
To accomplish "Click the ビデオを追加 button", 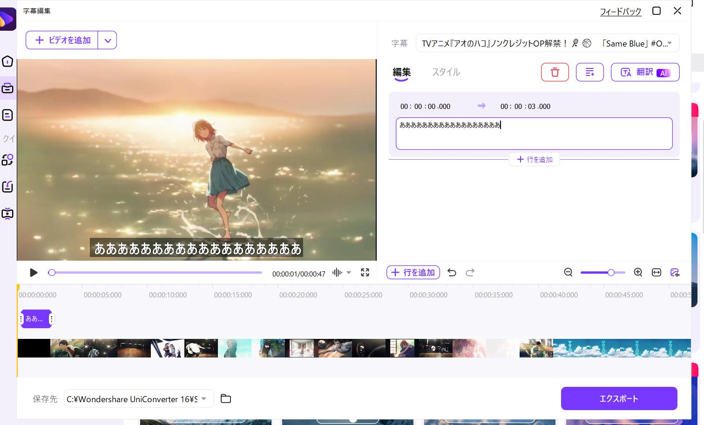I will [62, 40].
